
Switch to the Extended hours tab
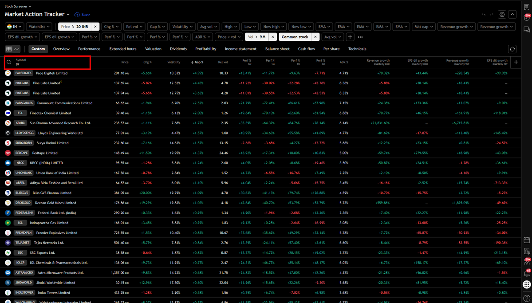click(x=123, y=49)
